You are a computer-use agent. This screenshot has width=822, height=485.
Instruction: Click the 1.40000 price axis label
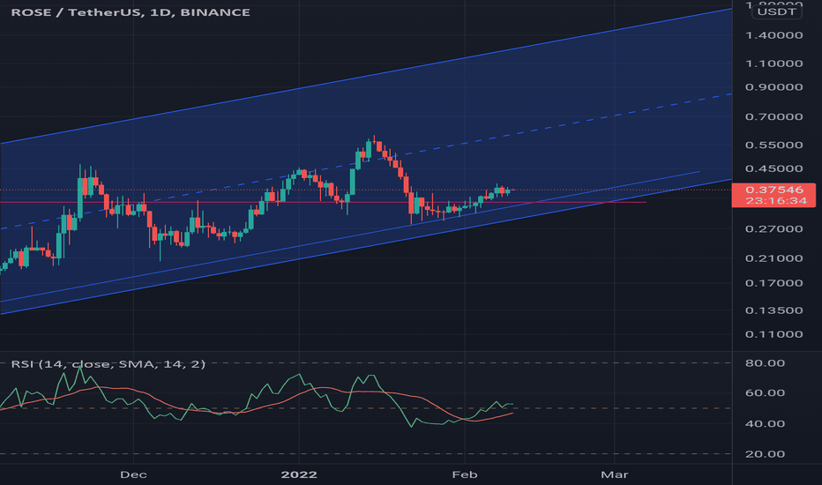(x=773, y=35)
